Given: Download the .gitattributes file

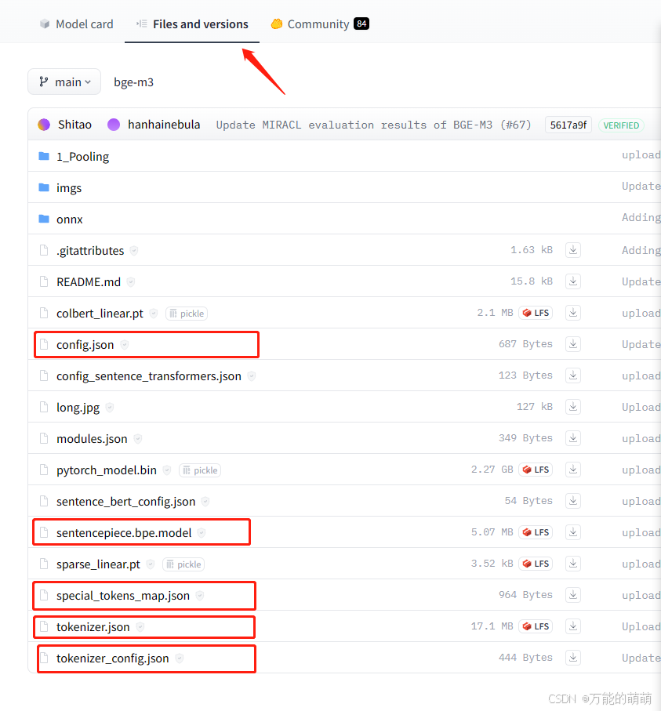Looking at the screenshot, I should [573, 250].
